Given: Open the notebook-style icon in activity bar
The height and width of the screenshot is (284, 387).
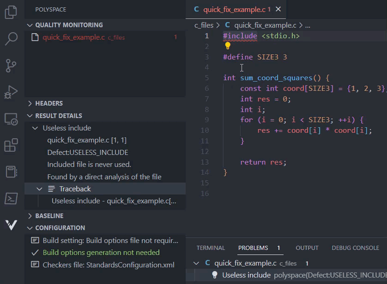Looking at the screenshot, I should (x=11, y=172).
